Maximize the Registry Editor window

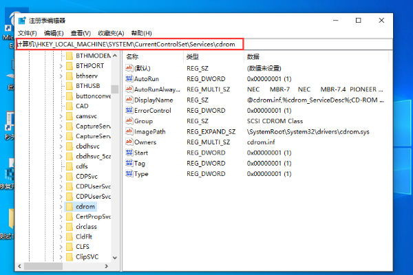coord(358,20)
